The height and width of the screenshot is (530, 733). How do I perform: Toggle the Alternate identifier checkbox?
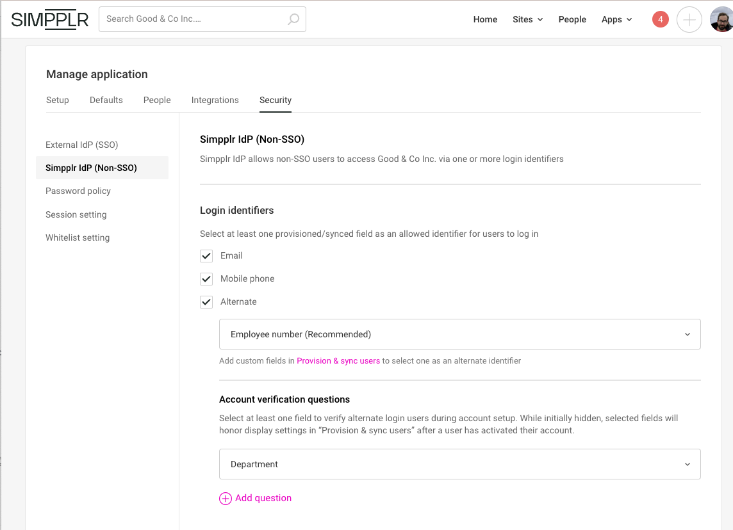206,302
